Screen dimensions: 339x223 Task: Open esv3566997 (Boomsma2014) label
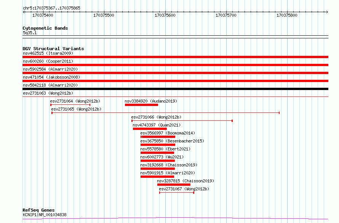point(168,133)
